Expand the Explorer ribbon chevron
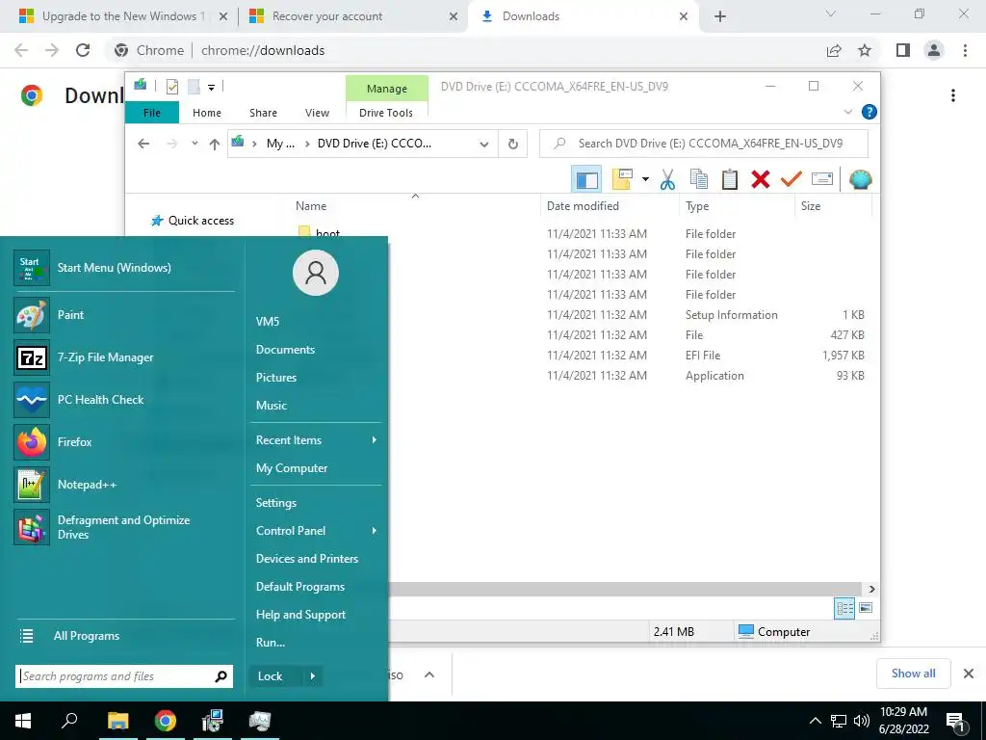The width and height of the screenshot is (986, 740). pos(847,112)
